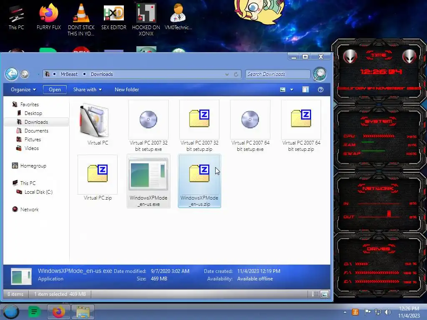The height and width of the screenshot is (320, 427).
Task: Click the Date created value 11/4/2023 12:19 PM
Action: click(259, 271)
